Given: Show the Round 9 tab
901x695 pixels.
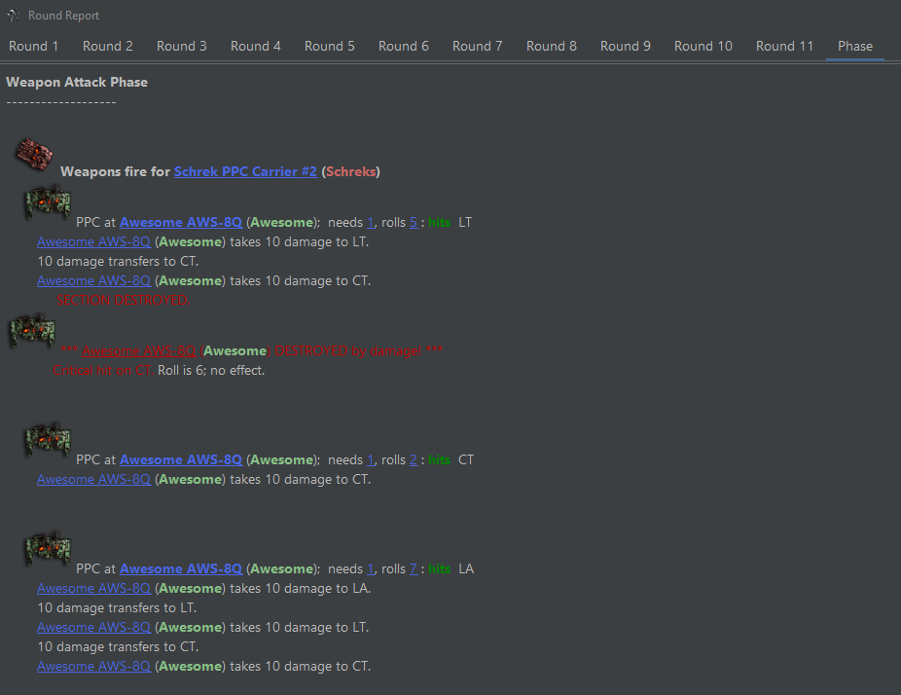Looking at the screenshot, I should [626, 46].
